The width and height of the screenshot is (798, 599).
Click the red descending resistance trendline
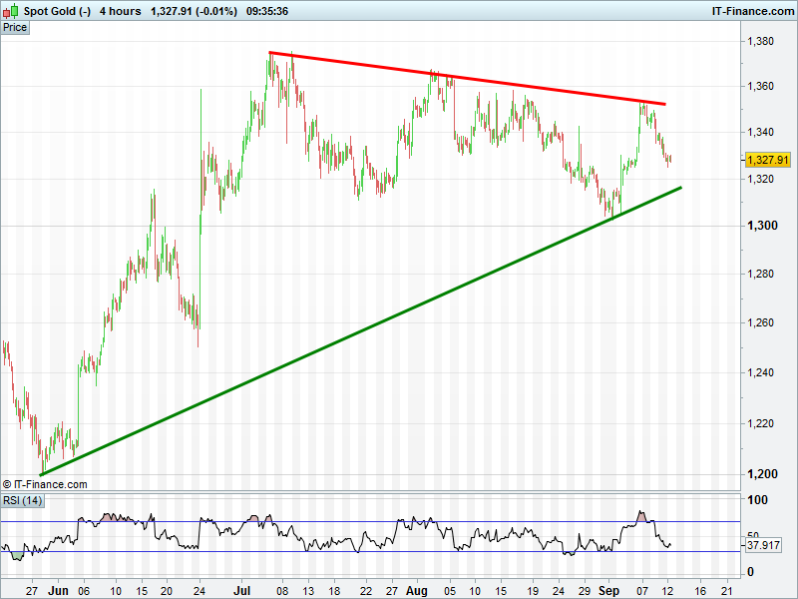point(467,79)
